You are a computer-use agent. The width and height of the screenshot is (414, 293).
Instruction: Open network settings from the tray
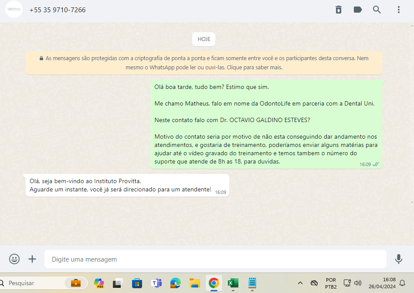pyautogui.click(x=347, y=283)
